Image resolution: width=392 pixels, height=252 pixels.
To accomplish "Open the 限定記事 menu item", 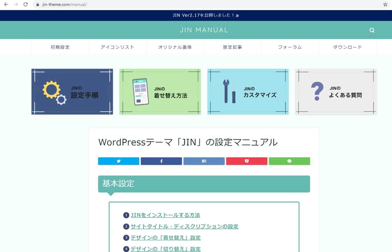I will [233, 47].
